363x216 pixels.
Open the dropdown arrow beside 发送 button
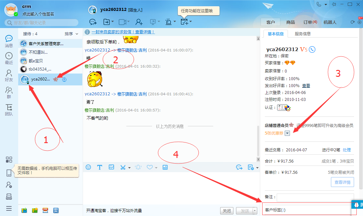click(x=255, y=211)
